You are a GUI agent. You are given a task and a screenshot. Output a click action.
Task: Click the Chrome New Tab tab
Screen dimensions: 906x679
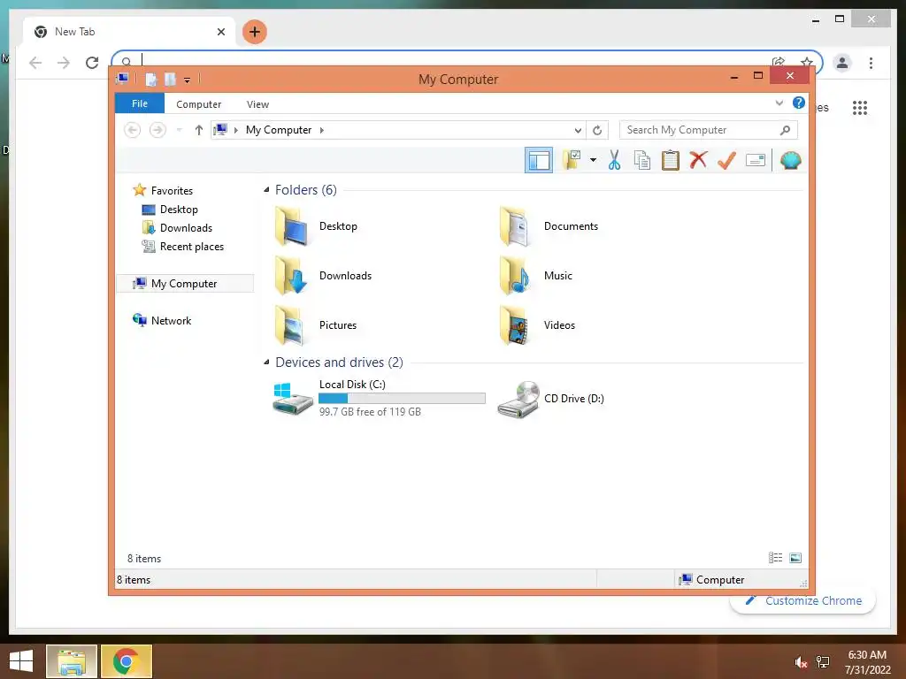click(129, 32)
